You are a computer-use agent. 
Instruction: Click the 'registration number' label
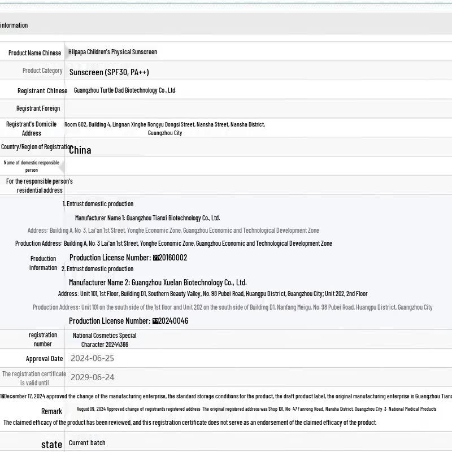pos(43,340)
